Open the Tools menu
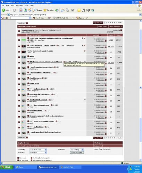 26,6
